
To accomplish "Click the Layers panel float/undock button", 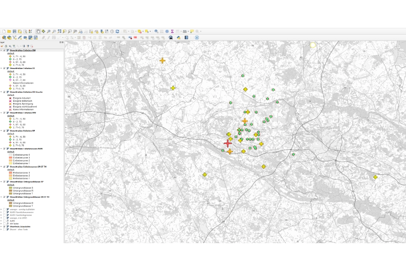I will [x=60, y=42].
